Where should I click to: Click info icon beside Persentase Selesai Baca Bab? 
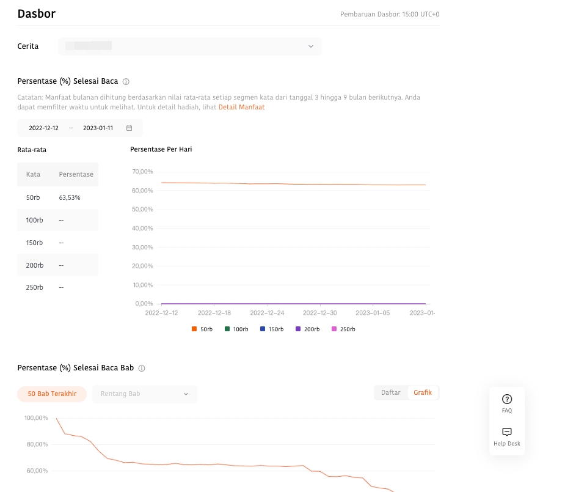tap(142, 369)
